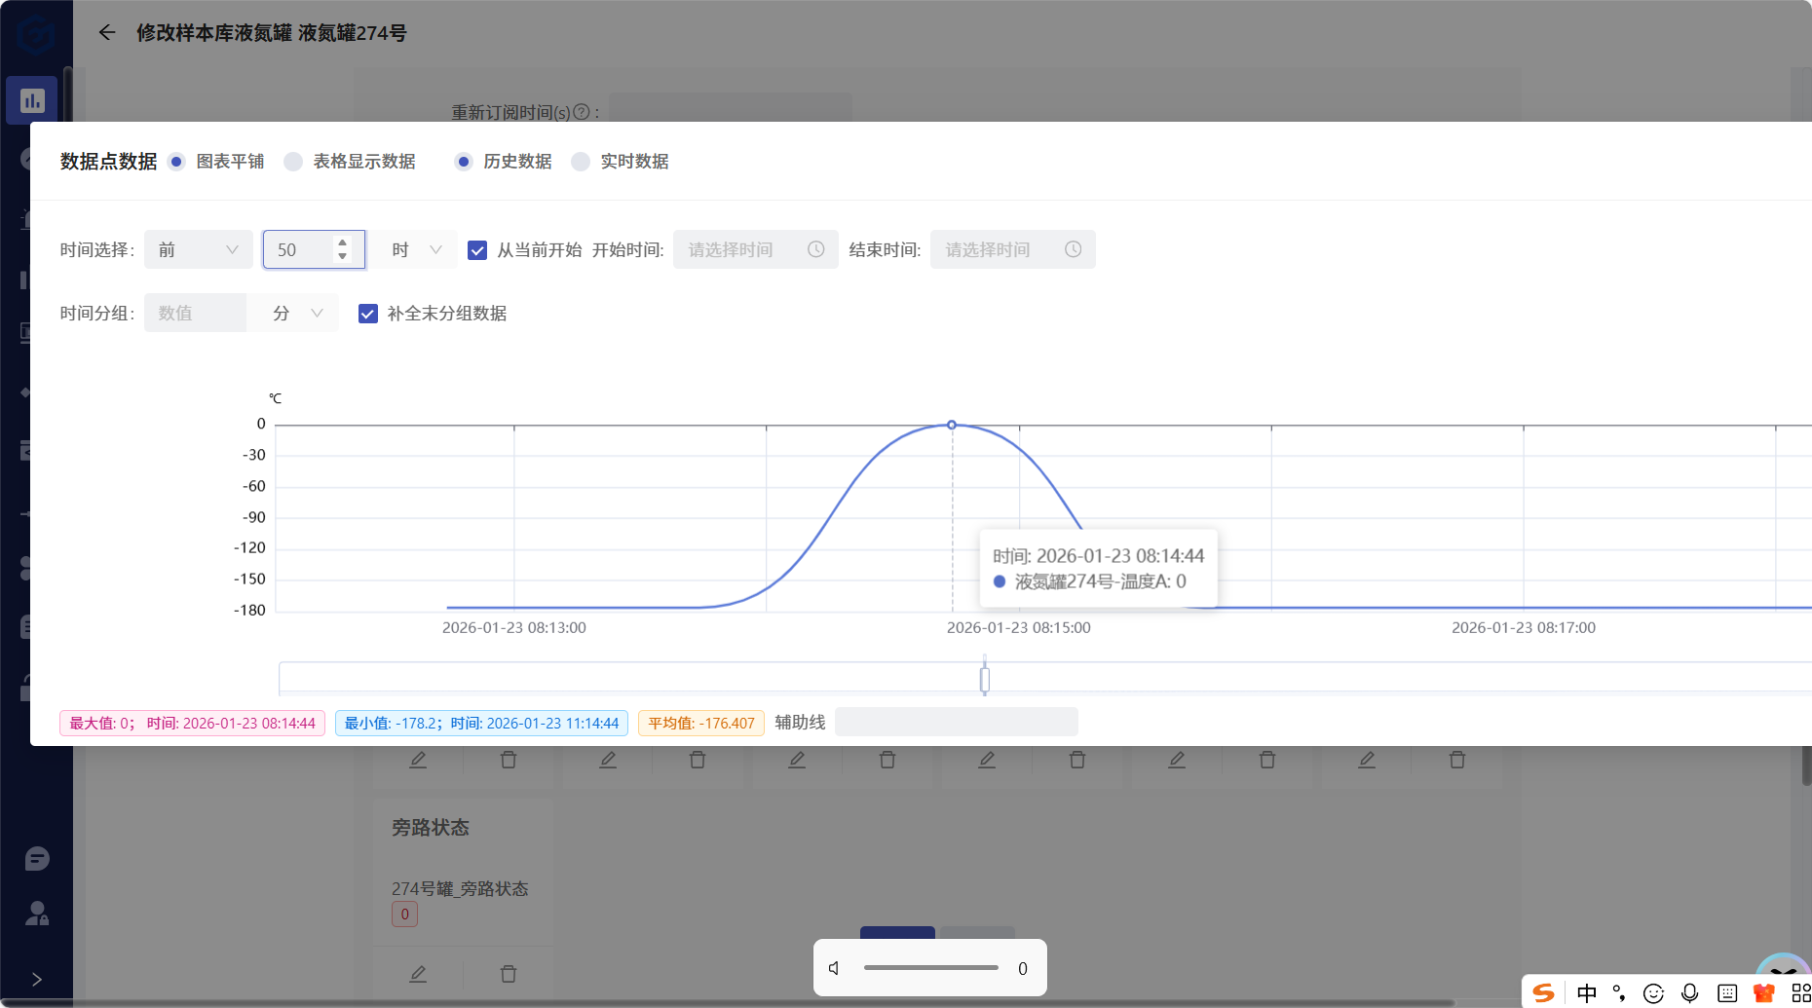The width and height of the screenshot is (1812, 1008).
Task: Toggle the 补全未分组数据 checkbox
Action: (368, 314)
